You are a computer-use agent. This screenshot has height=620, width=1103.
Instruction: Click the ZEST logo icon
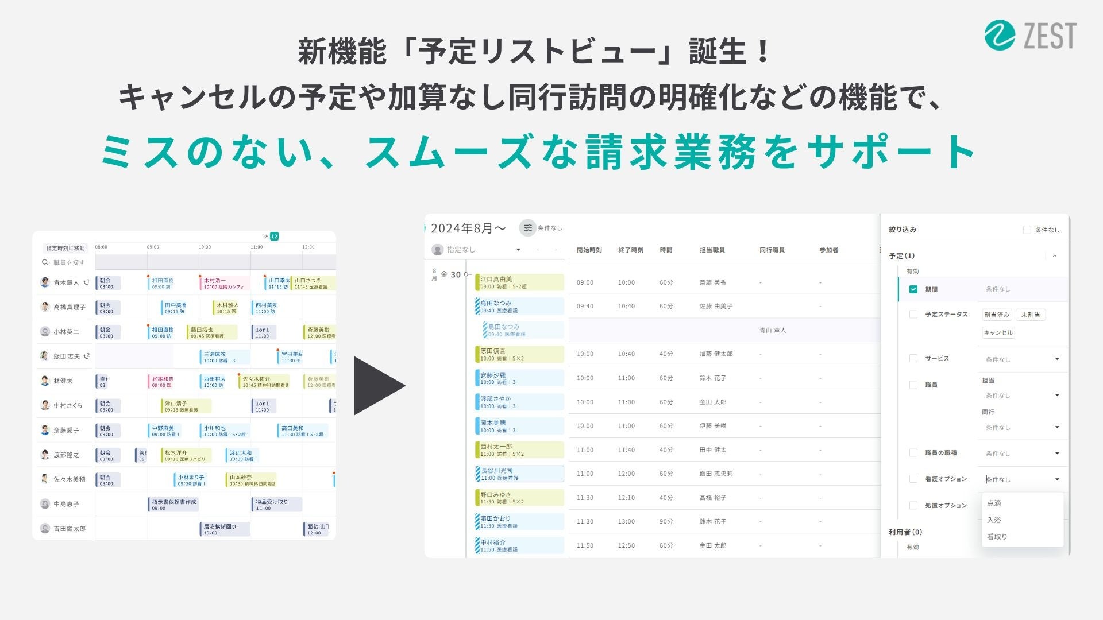(1000, 36)
